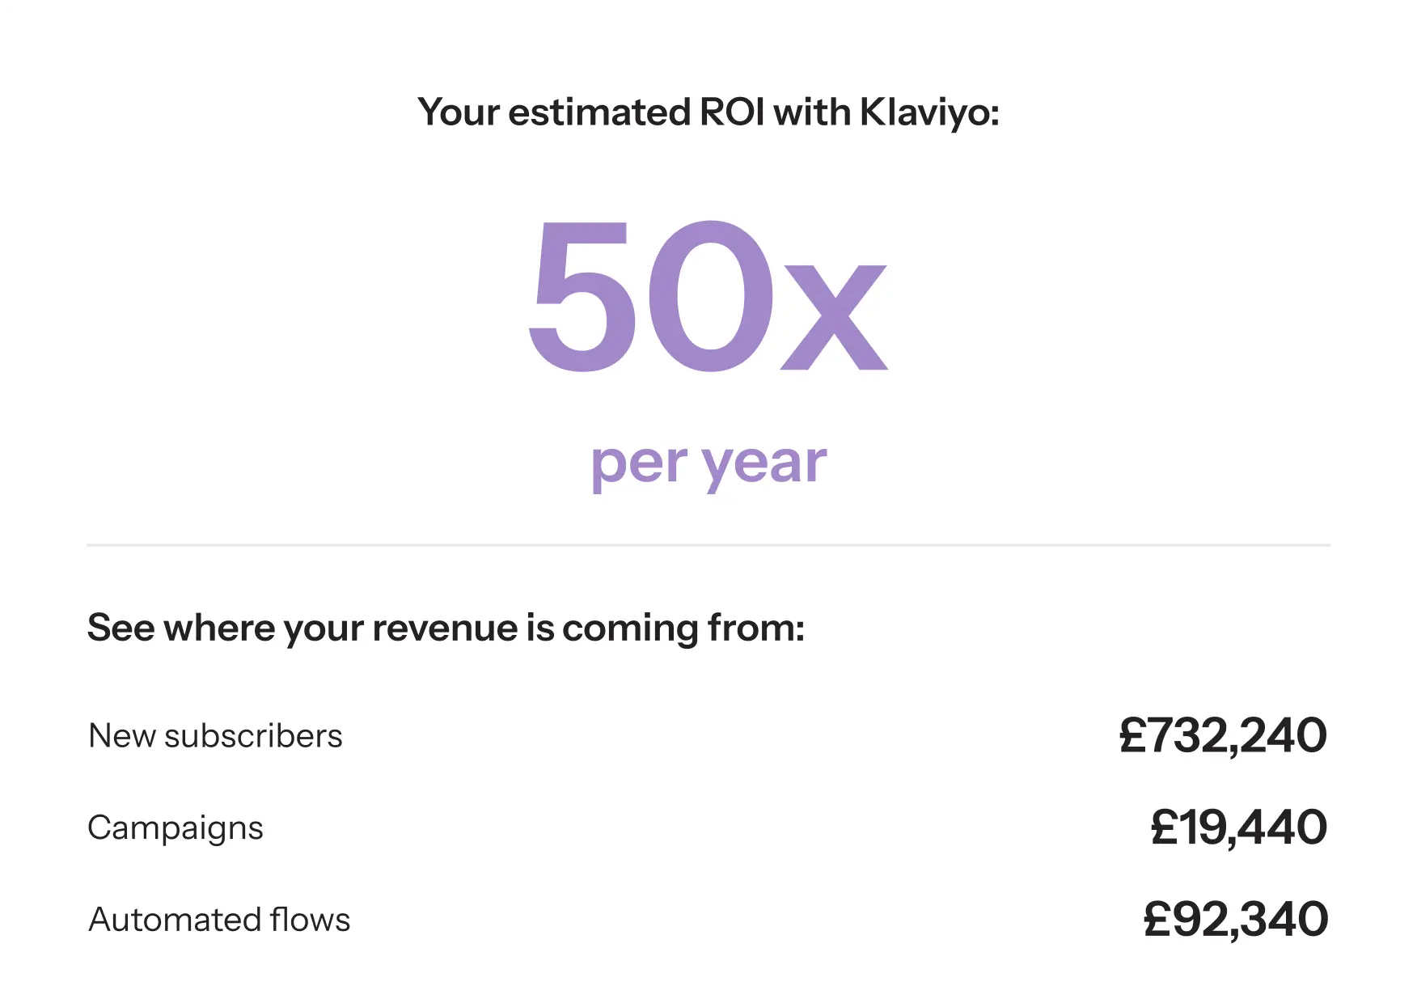Click the £732,240 revenue amount
Screen dimensions: 1417x1003
[x=1222, y=735]
